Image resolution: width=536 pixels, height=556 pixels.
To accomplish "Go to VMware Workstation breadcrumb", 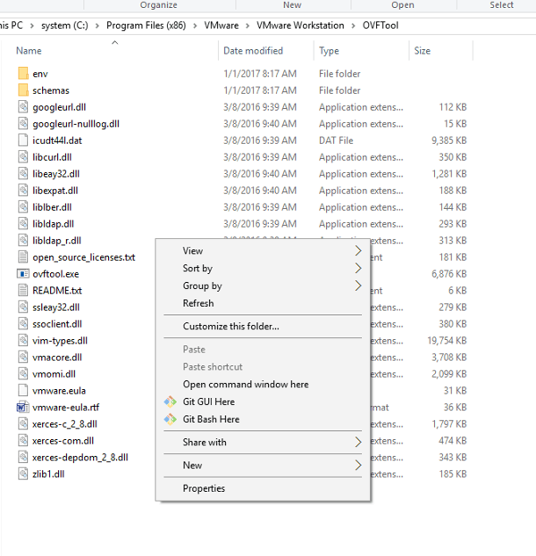I will (300, 26).
